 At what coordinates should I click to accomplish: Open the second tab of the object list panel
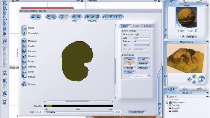point(185,89)
